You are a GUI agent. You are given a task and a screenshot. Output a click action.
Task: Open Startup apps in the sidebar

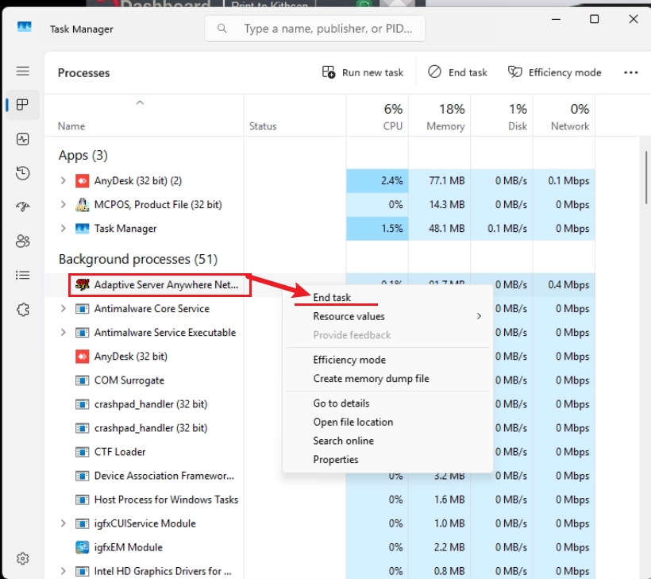pyautogui.click(x=23, y=207)
